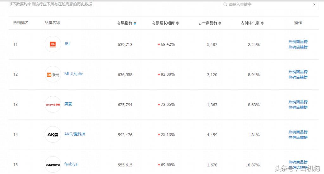Click rank number 14
This screenshot has width=324, height=174.
[16, 135]
